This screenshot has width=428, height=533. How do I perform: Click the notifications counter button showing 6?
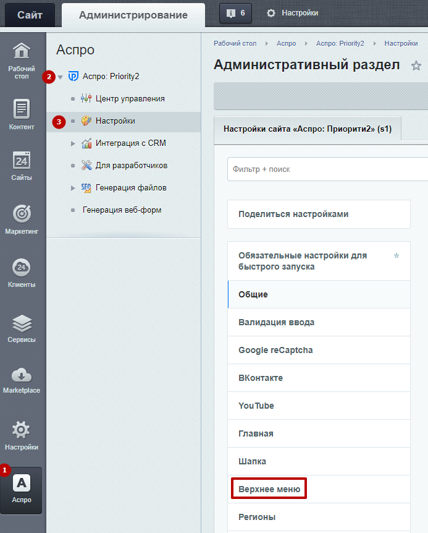[235, 13]
